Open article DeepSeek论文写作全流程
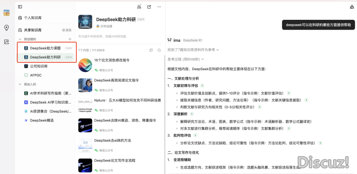The image size is (357, 174). [x=115, y=160]
